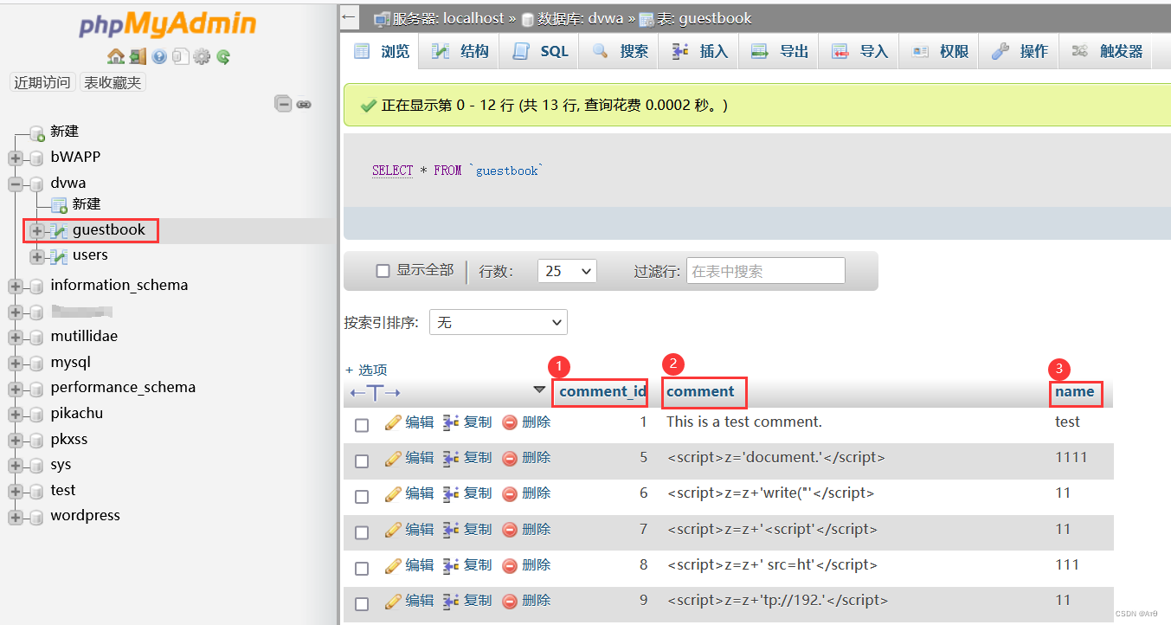Reload navigation panel with green arrow
The image size is (1171, 625).
(223, 57)
